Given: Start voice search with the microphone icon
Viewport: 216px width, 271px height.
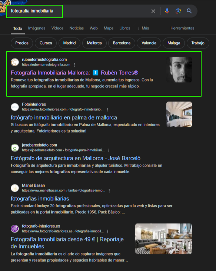Looking at the screenshot, I should click(x=167, y=11).
